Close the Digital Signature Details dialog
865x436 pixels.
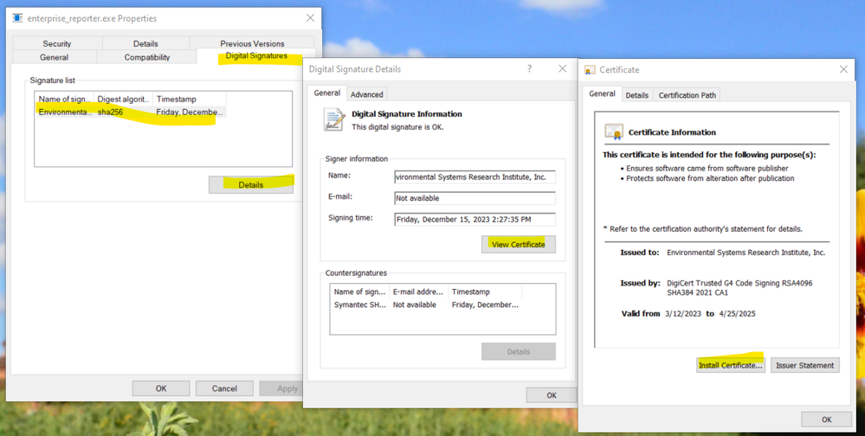coord(562,69)
